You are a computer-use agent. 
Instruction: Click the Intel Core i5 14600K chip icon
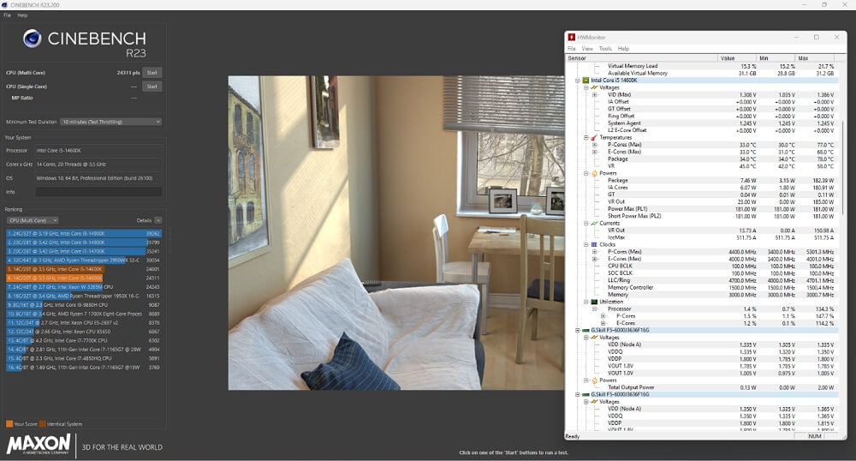pyautogui.click(x=586, y=80)
